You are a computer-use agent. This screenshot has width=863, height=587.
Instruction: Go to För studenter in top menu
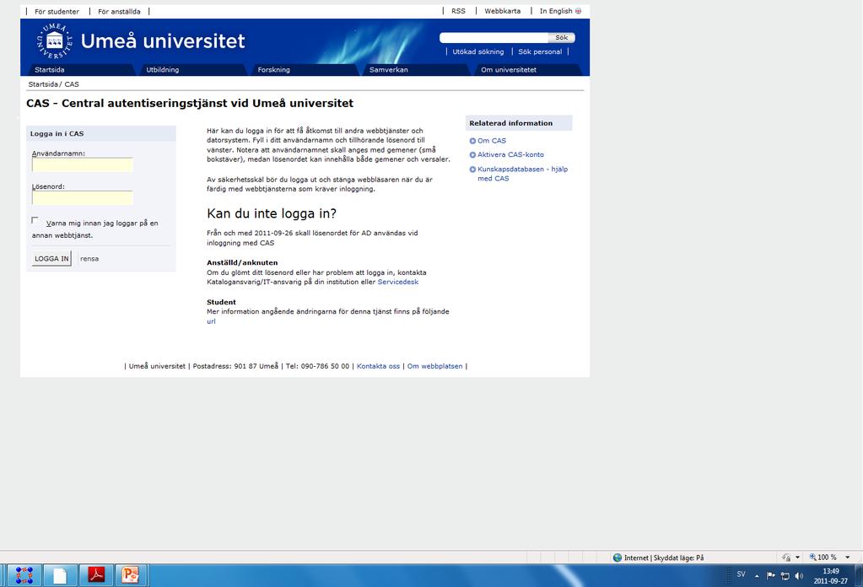(x=57, y=12)
